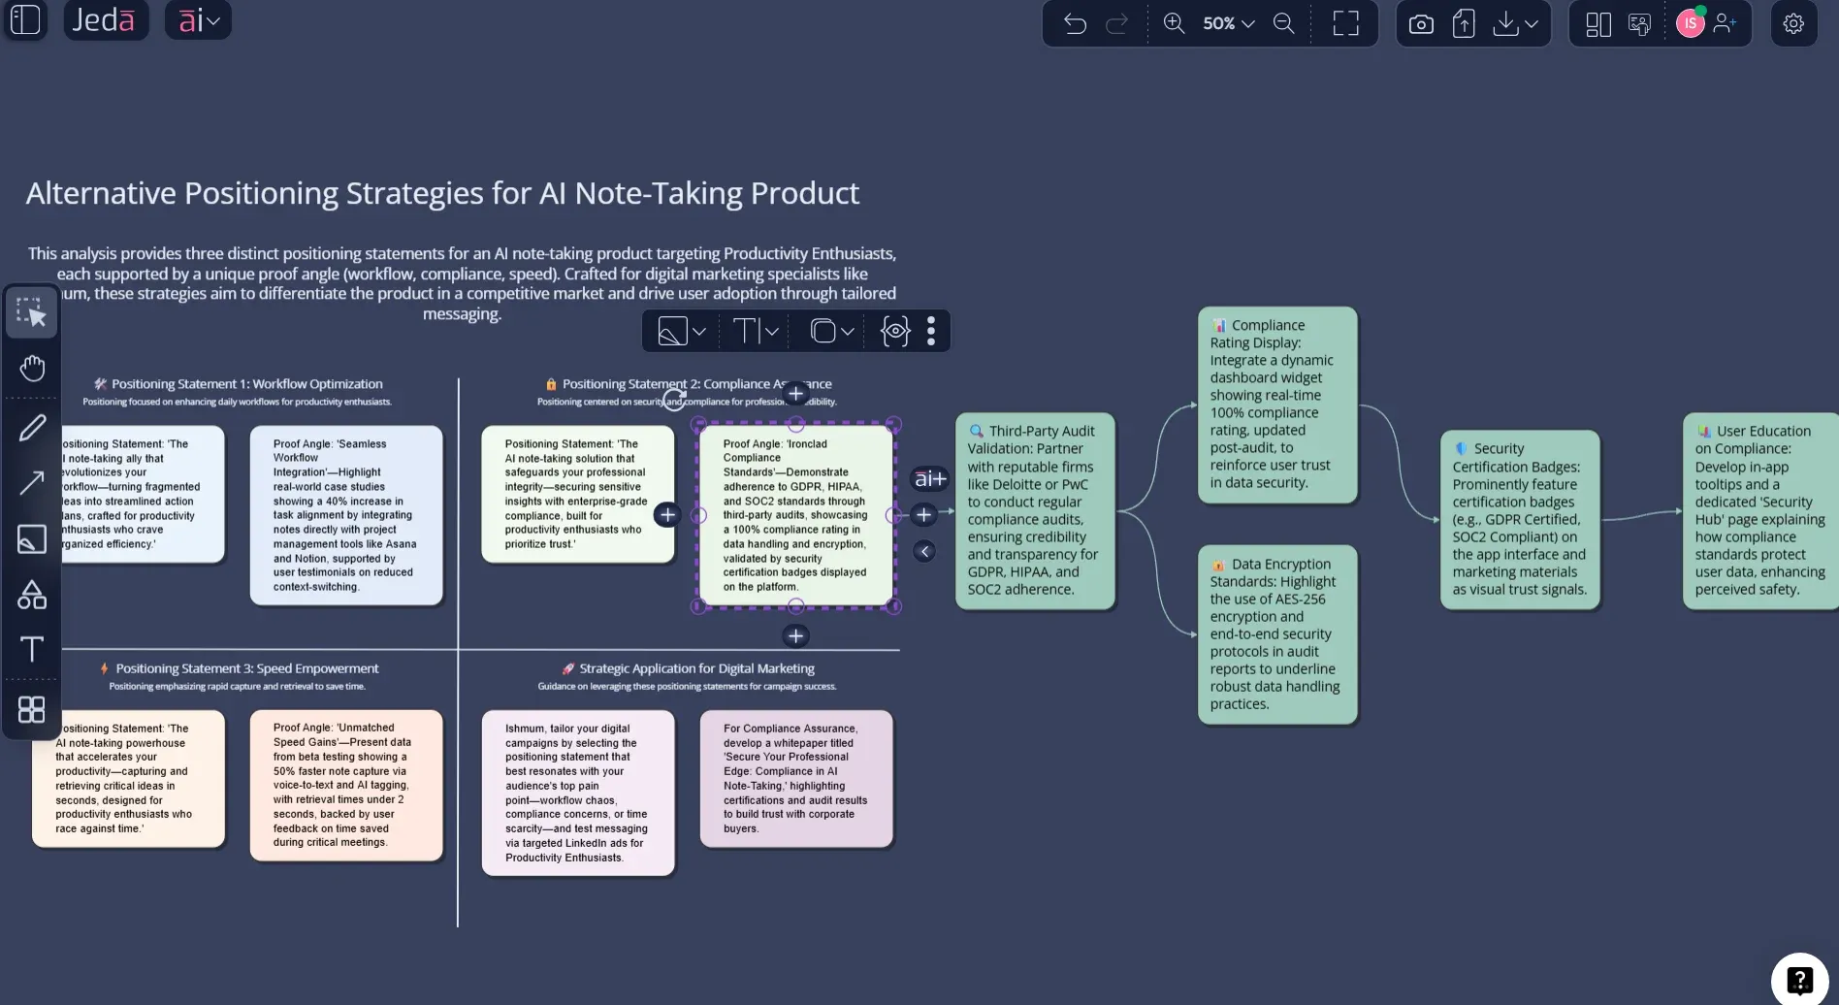Select the Shapes tool

coord(32,594)
